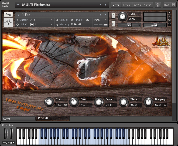The image size is (178, 146).
Task: Toggle the Solo S button
Action: pos(113,15)
